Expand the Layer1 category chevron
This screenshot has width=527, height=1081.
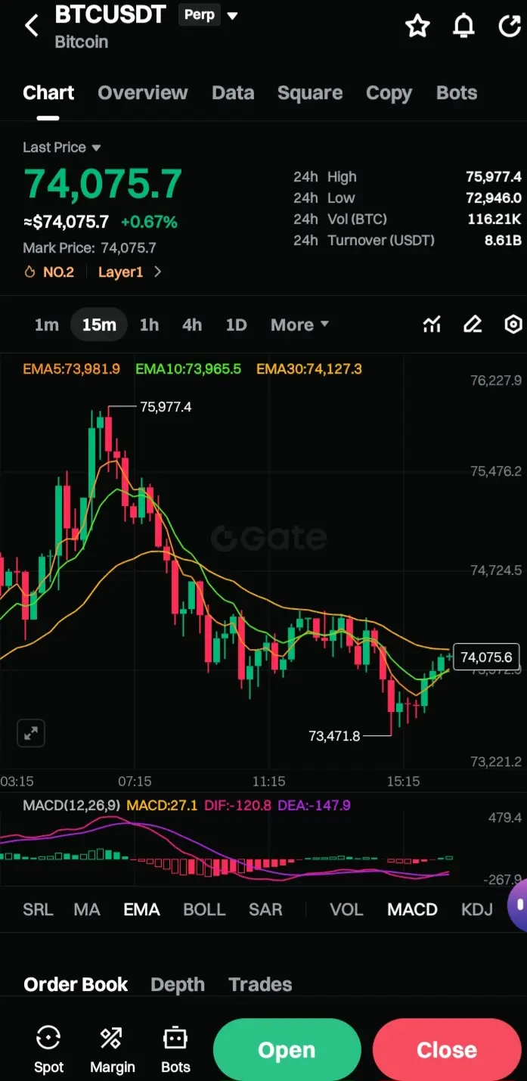click(157, 272)
